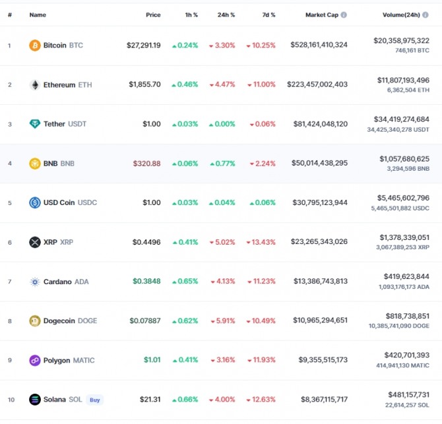Screen dimensions: 442x424
Task: Click the blue USD Coin logo icon
Action: pos(35,202)
